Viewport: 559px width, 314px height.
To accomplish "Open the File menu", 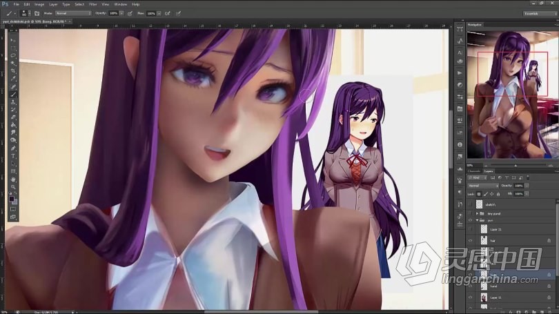I will tap(16, 4).
